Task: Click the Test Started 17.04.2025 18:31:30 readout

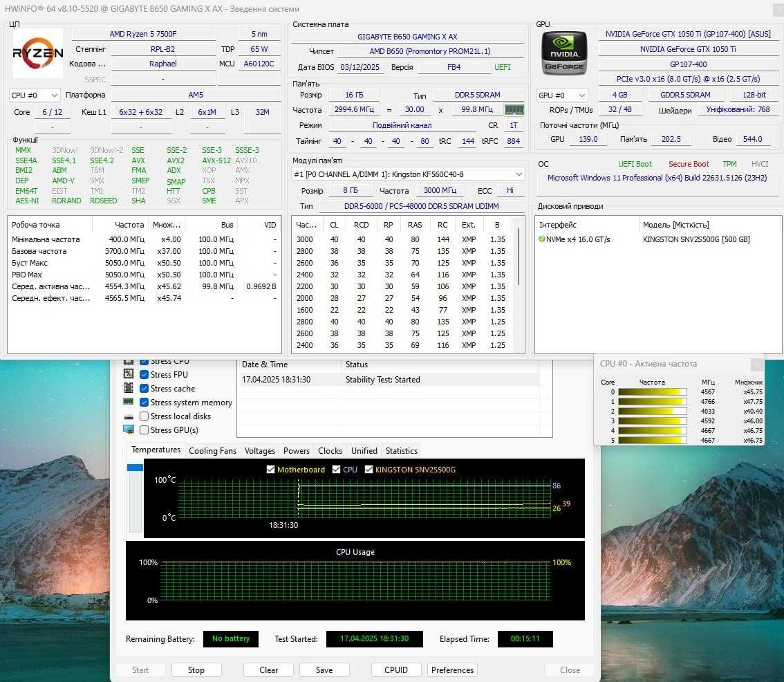Action: (375, 638)
